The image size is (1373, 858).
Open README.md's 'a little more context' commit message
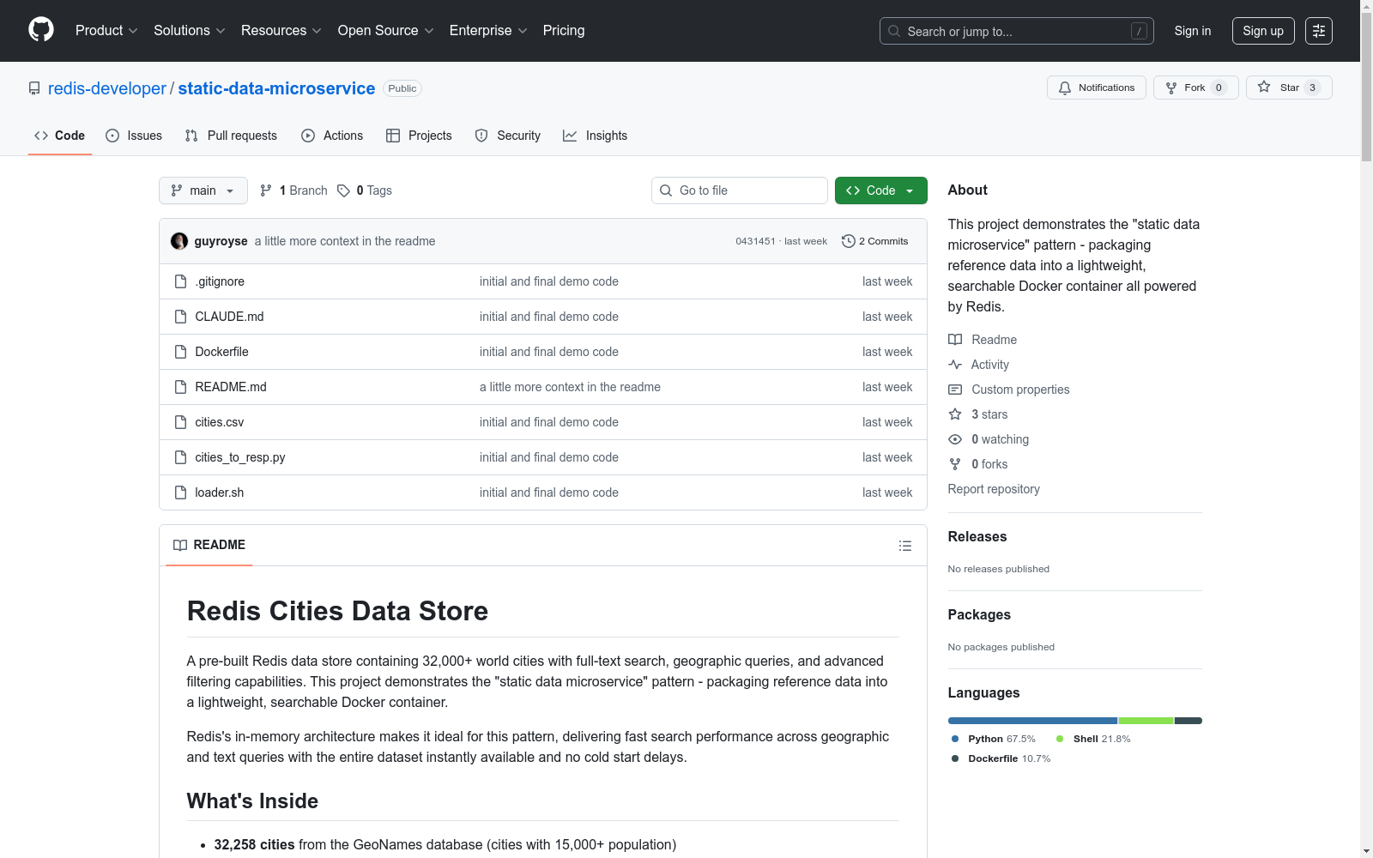click(570, 387)
